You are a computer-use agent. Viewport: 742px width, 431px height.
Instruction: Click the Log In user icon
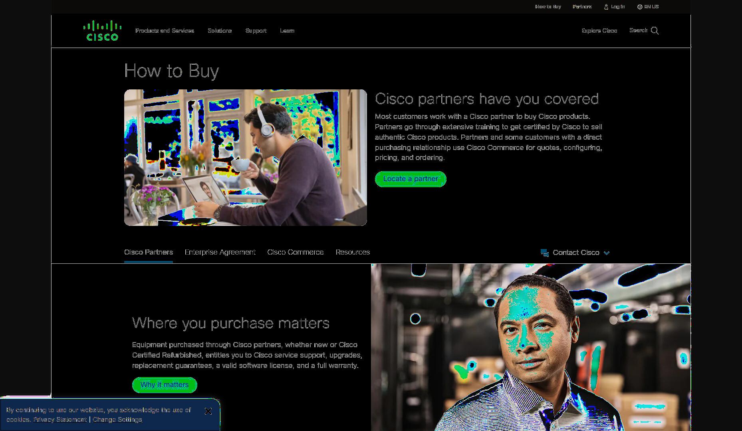pyautogui.click(x=606, y=7)
